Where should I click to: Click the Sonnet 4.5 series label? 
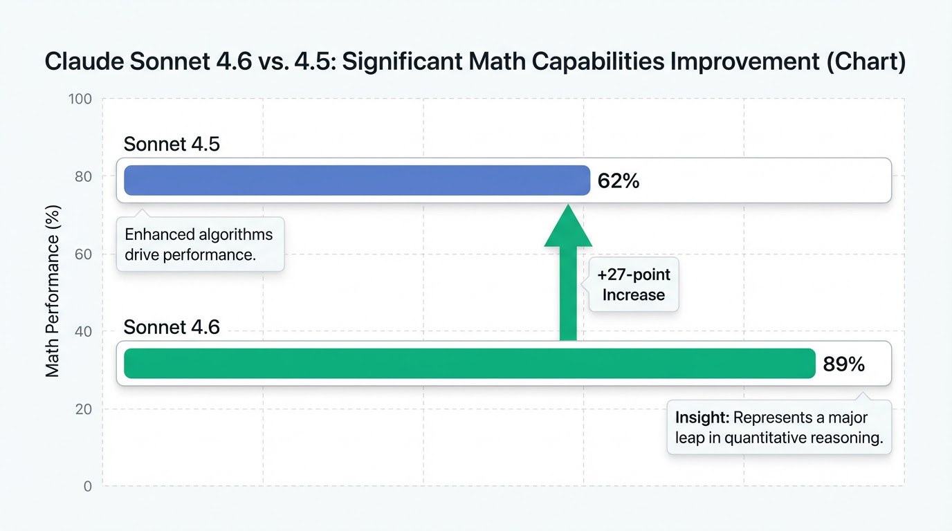point(172,144)
